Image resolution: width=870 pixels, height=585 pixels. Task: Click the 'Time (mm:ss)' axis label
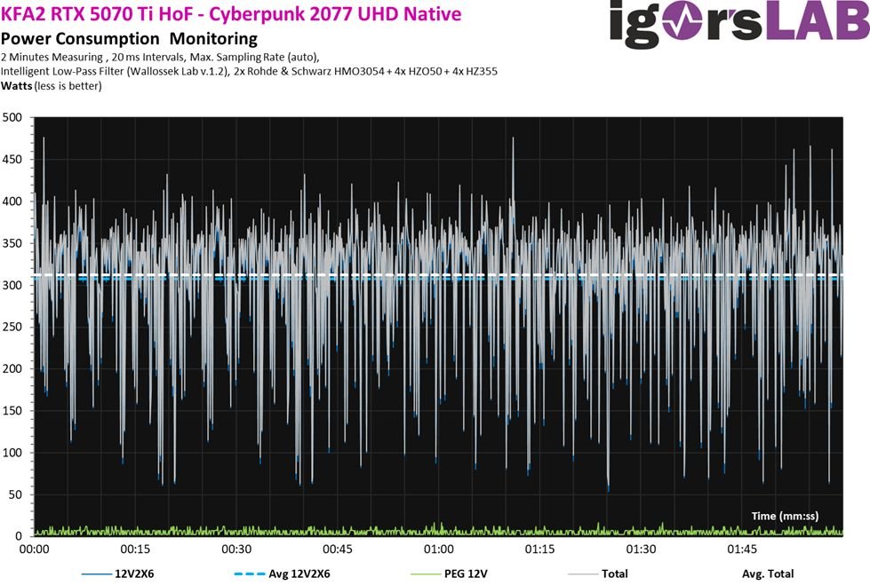coord(785,516)
